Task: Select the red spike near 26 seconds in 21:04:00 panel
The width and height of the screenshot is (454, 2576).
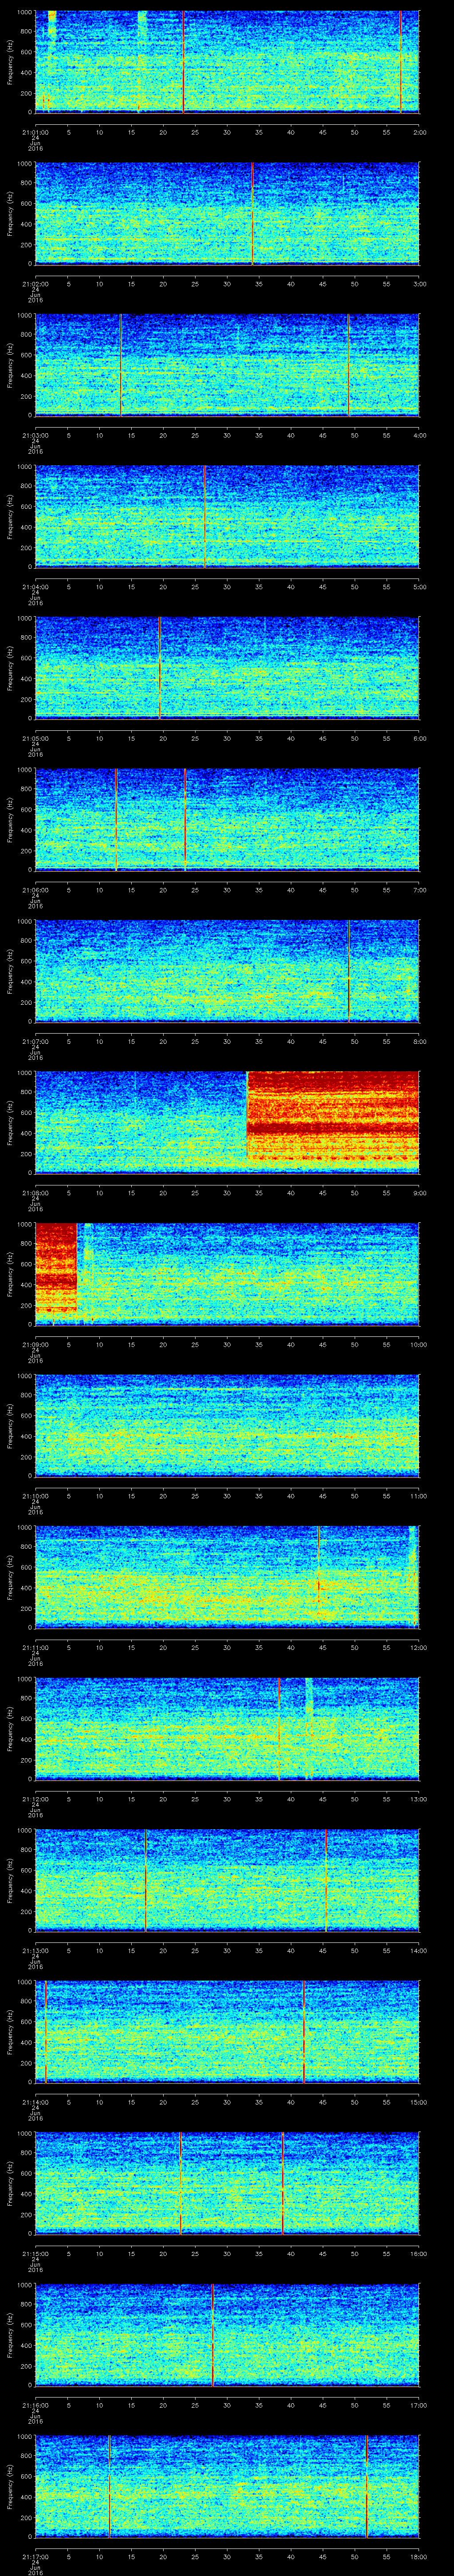Action: 204,516
